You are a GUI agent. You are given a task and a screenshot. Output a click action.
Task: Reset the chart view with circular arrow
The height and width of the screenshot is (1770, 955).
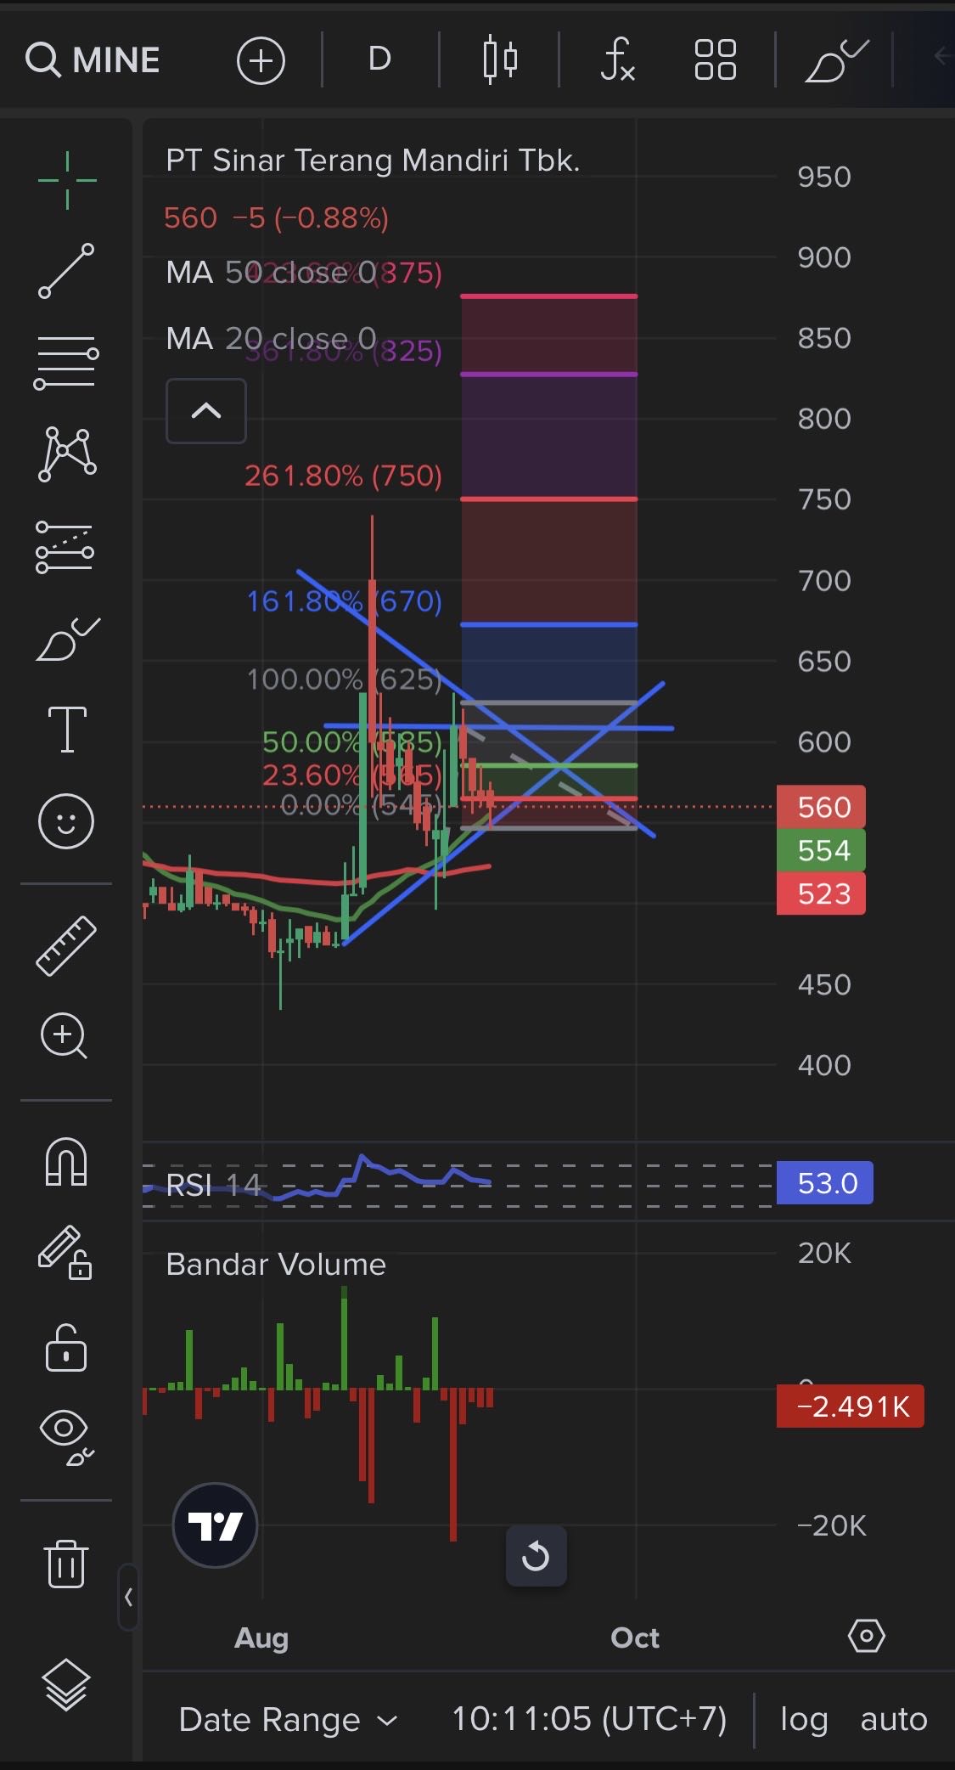coord(536,1556)
